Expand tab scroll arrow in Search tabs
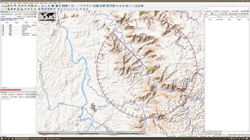The width and height of the screenshot is (250, 140). pyautogui.click(x=246, y=11)
